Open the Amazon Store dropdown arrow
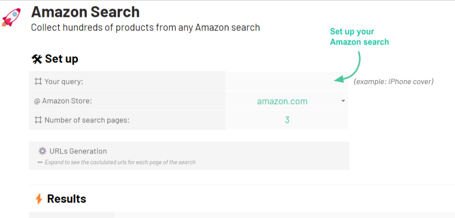The width and height of the screenshot is (455, 218). click(x=343, y=101)
